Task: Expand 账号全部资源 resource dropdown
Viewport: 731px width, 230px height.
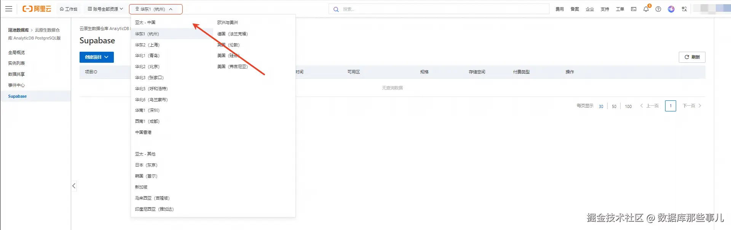Action: click(105, 9)
